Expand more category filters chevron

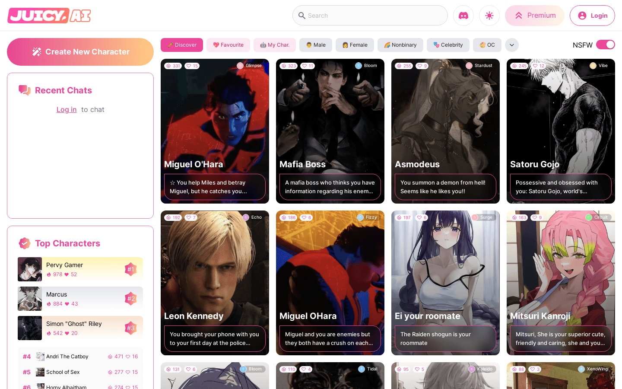click(512, 45)
